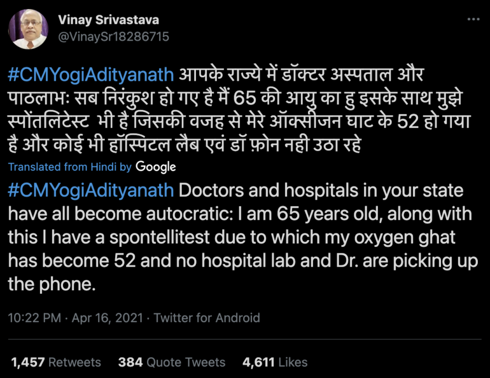Open the 10:22 PM tweet timestamp

pos(34,318)
